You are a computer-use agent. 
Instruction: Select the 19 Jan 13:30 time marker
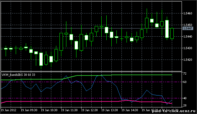tap(110, 110)
